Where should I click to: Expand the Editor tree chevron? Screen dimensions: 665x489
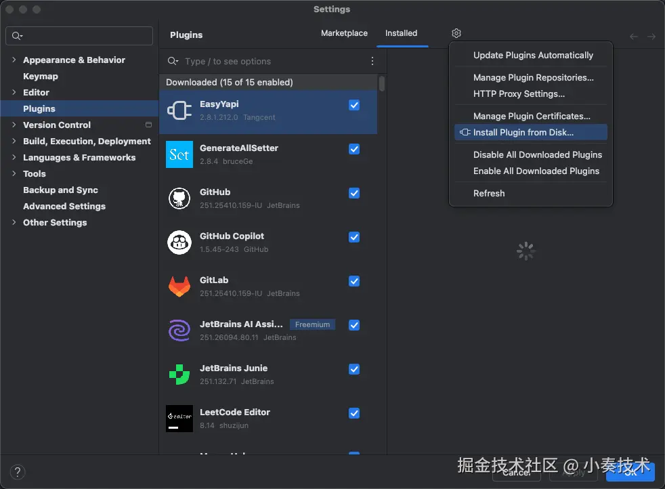14,92
